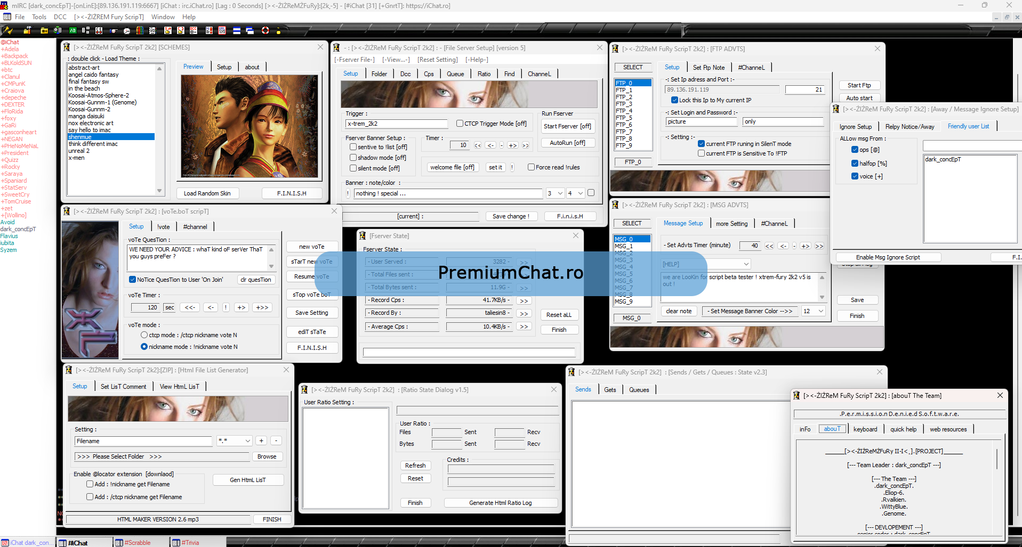Click Generate Html Ratio Log button
1022x547 pixels.
click(501, 503)
